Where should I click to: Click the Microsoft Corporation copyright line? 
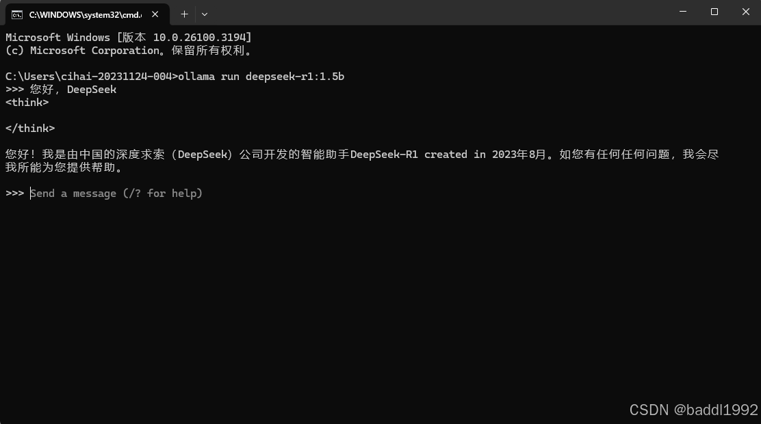[127, 50]
